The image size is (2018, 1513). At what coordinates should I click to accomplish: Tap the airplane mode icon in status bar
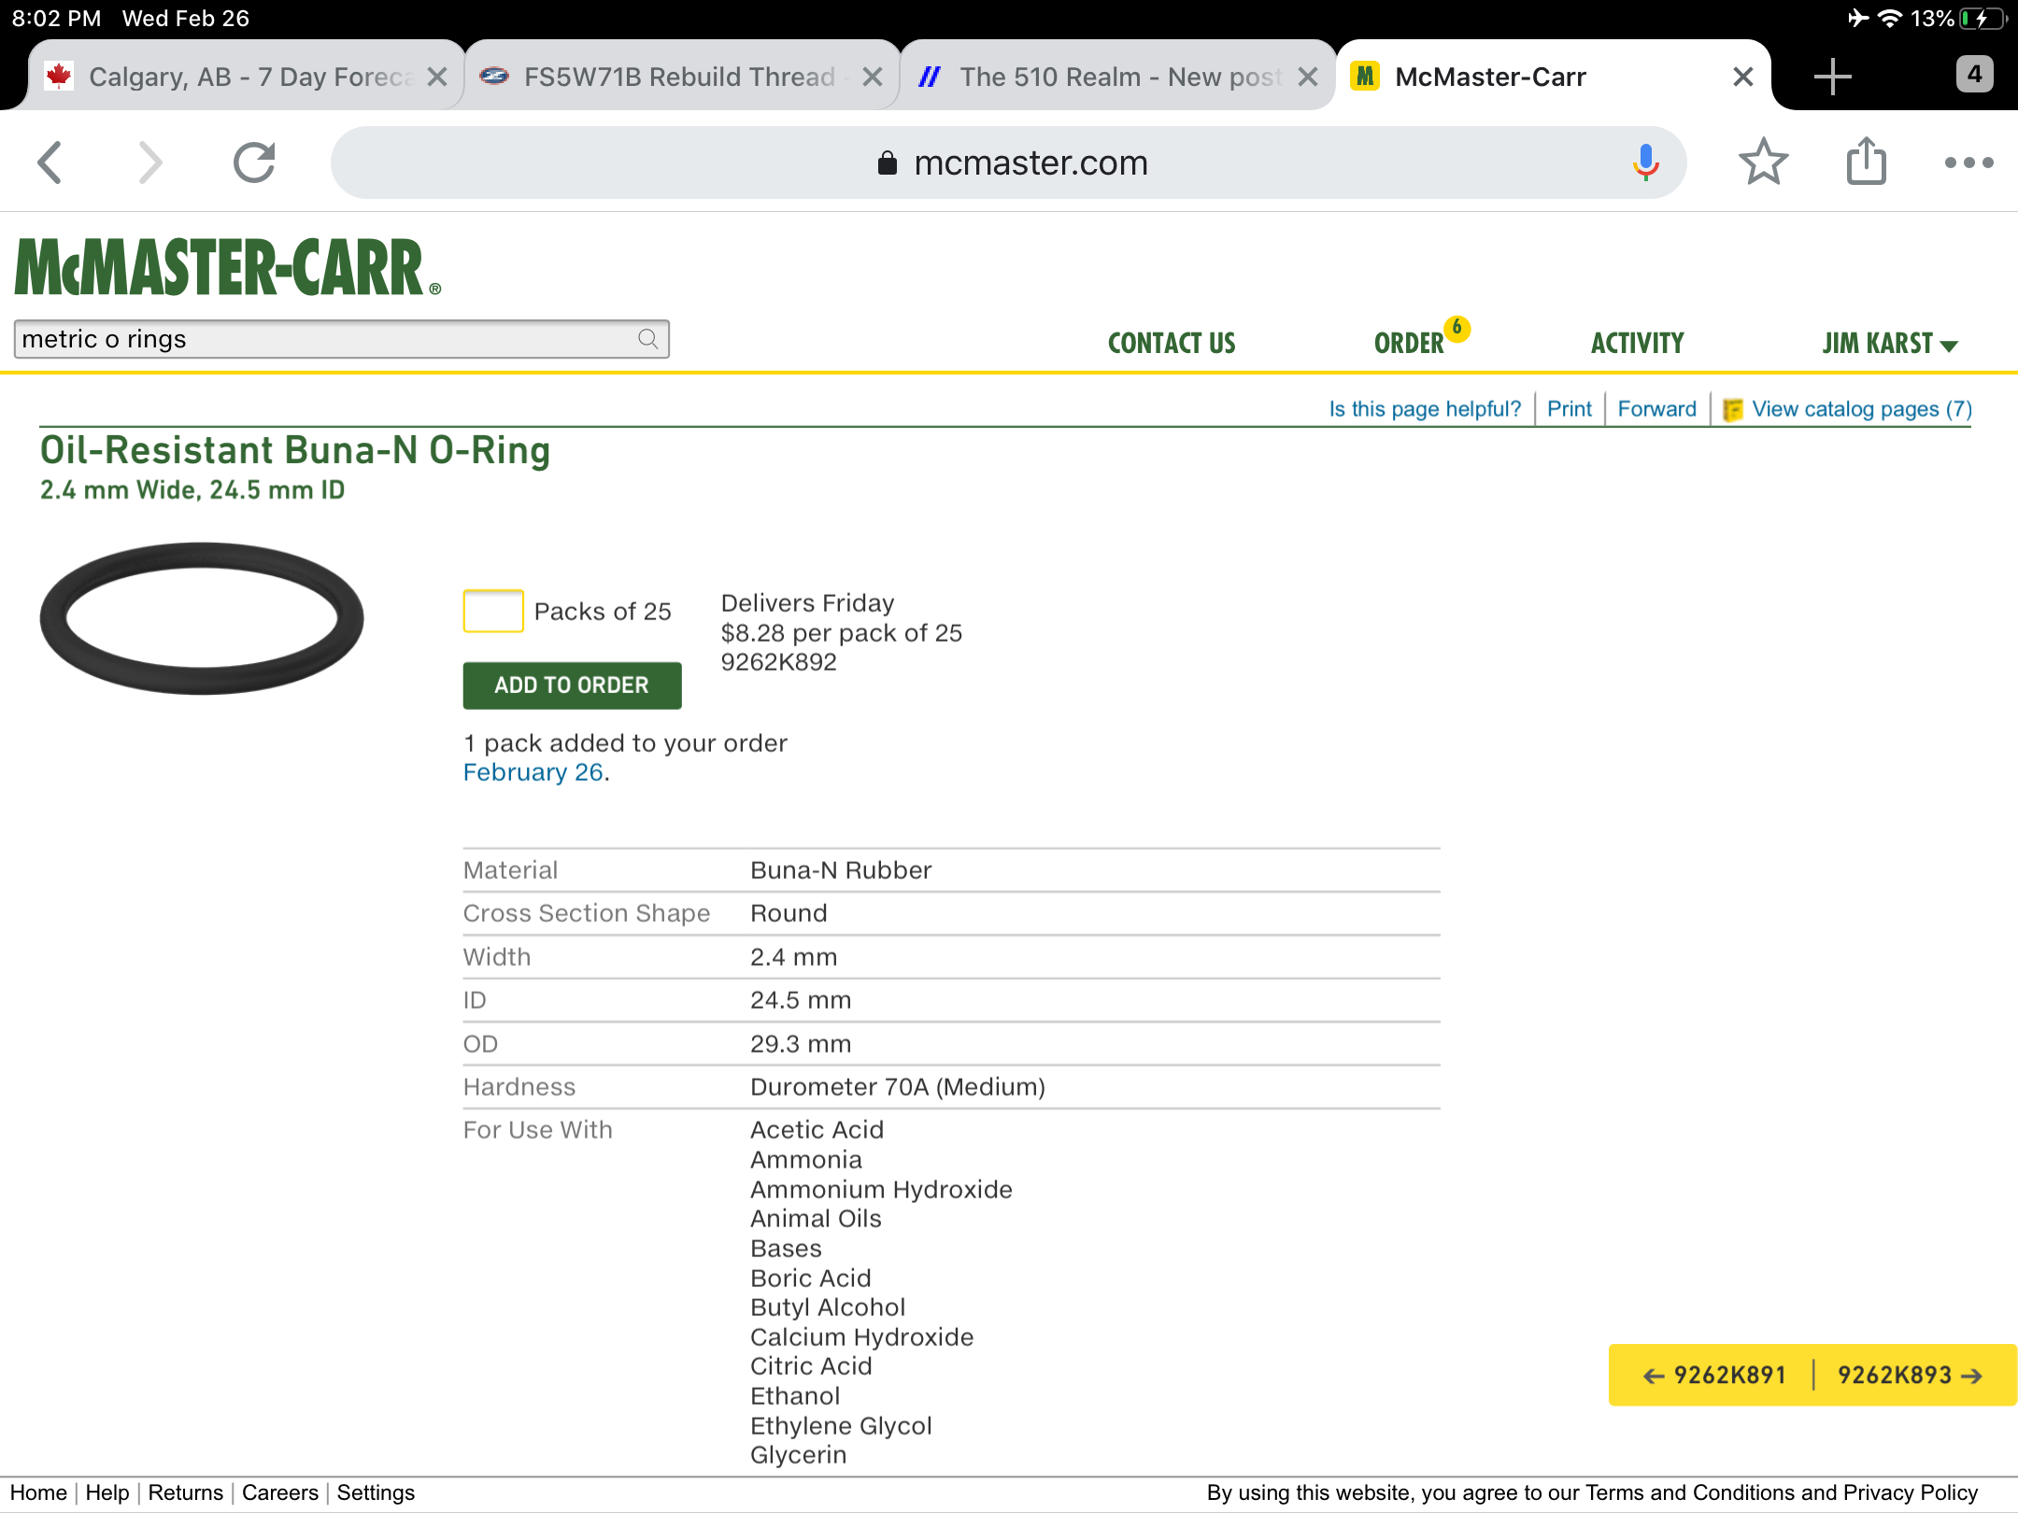click(x=1857, y=18)
